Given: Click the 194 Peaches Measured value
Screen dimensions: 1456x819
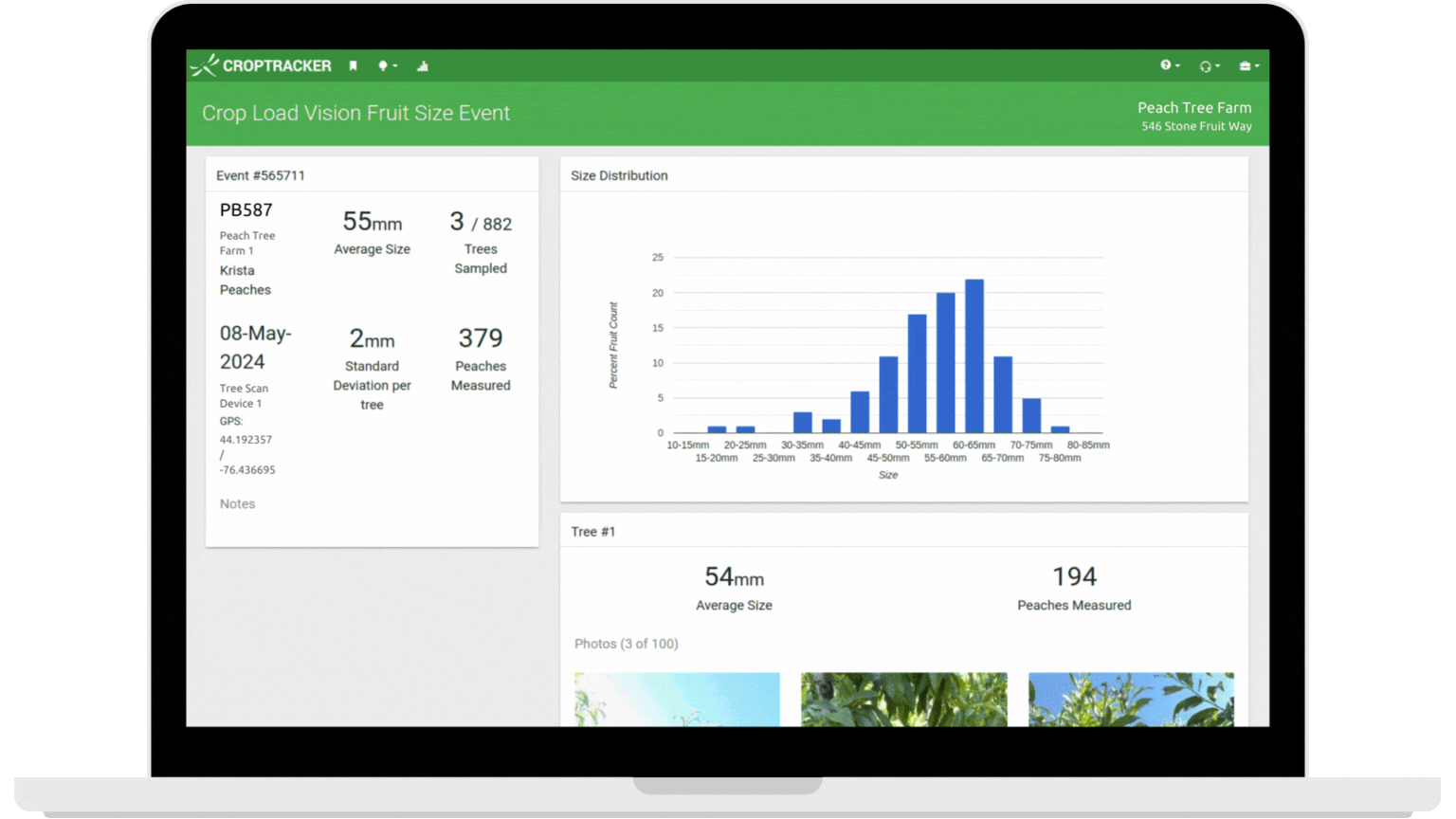Looking at the screenshot, I should click(1074, 577).
